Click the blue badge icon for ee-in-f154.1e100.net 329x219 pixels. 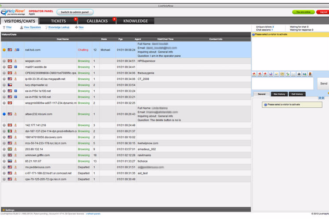[15, 91]
